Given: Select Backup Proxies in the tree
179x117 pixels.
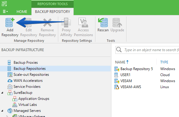Looking at the screenshot, I should coord(26,63).
